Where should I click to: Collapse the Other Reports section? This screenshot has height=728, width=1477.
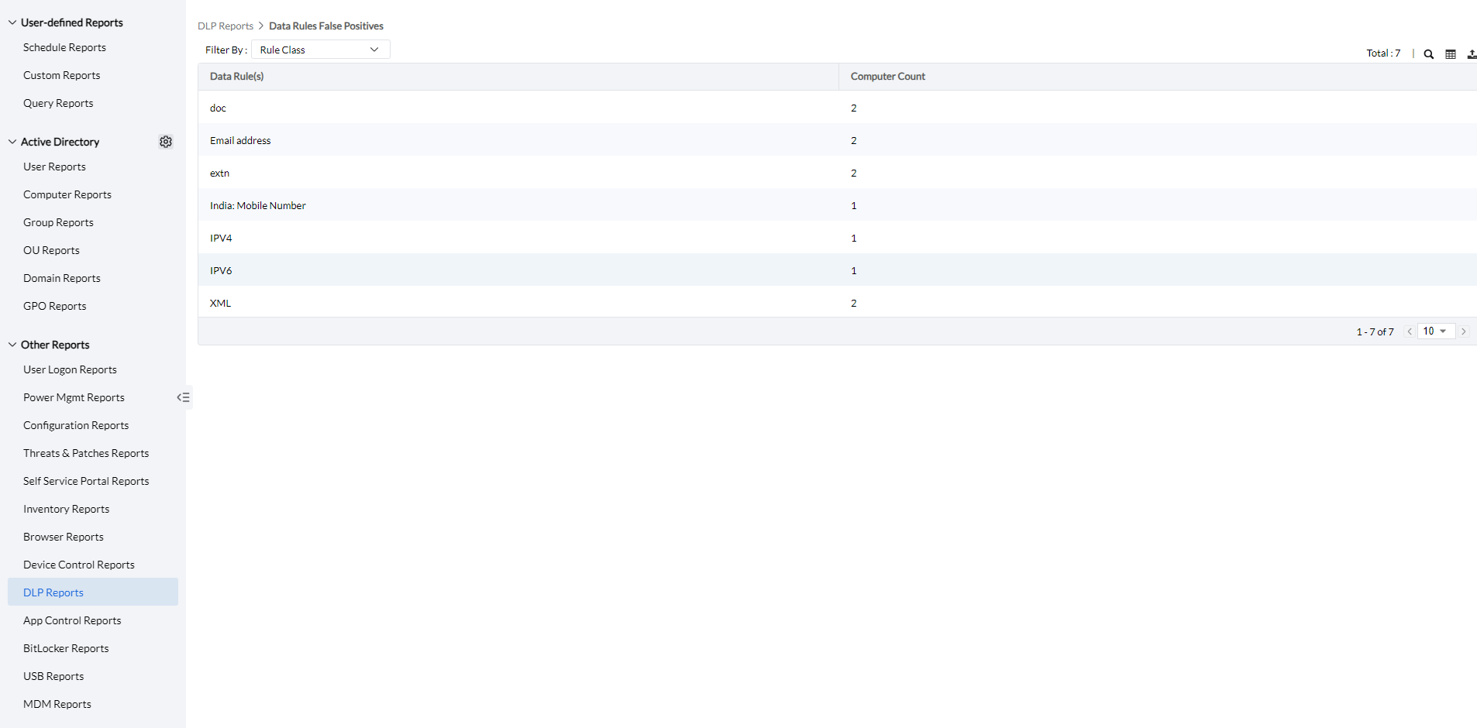[x=12, y=345]
